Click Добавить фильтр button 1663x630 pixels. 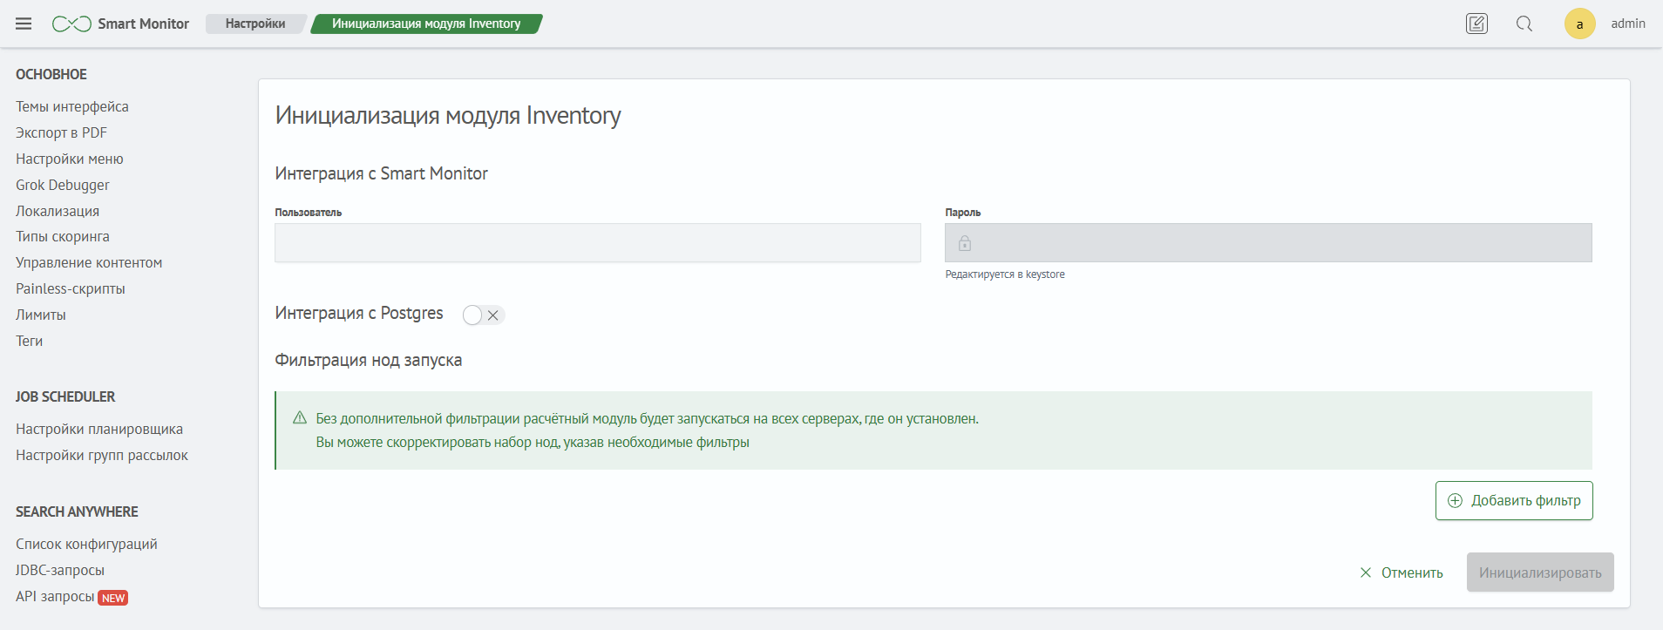tap(1514, 500)
